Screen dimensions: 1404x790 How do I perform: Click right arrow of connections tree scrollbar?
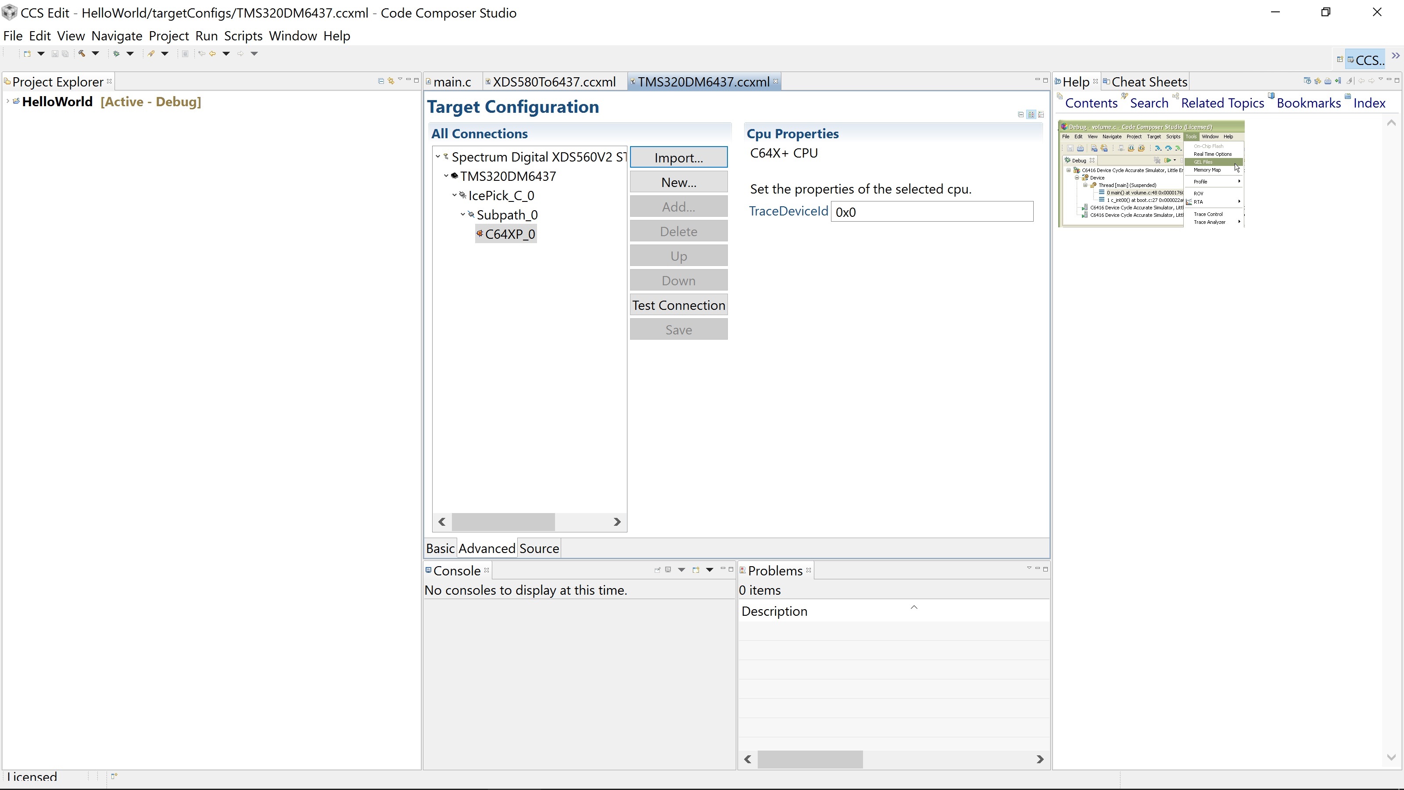click(617, 522)
